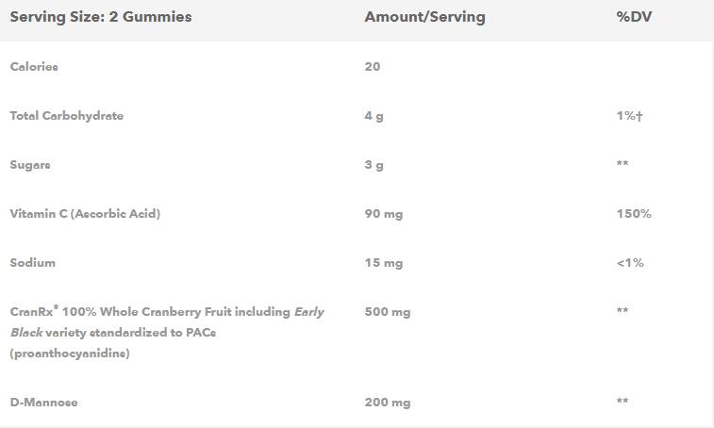Click the "500 mg" cranberry amount
Viewport: 714px width, 428px height.
(387, 312)
